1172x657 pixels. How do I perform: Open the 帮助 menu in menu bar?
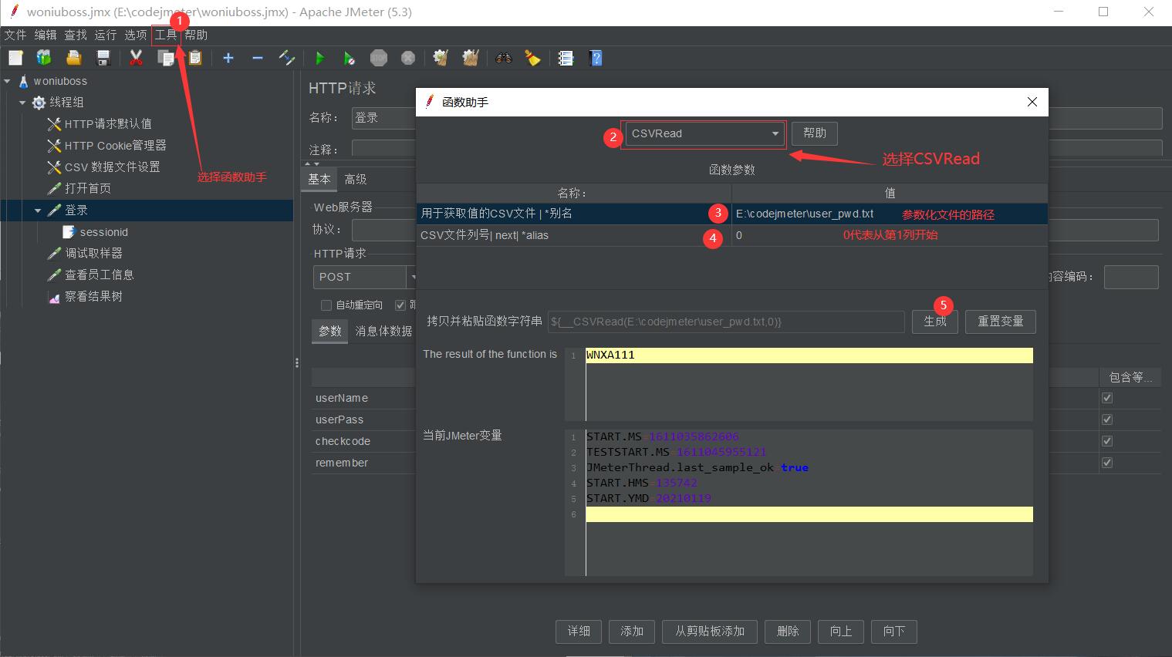pyautogui.click(x=196, y=35)
